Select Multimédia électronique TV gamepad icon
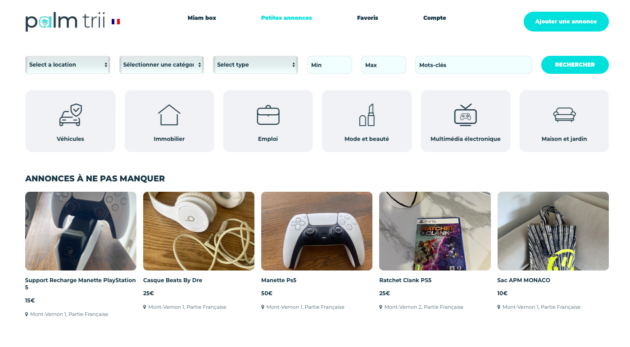630x347 pixels. tap(465, 115)
